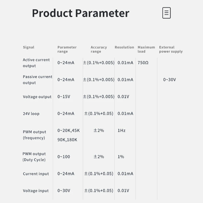
Task: Select the PWM output (Duty Cycle) label
Action: (34, 157)
